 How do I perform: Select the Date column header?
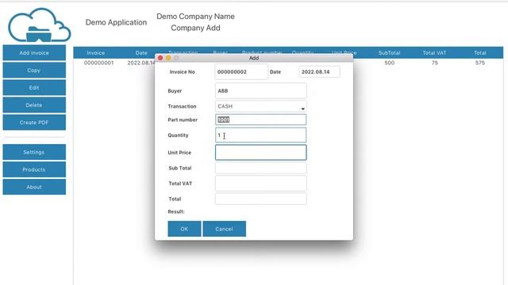tap(141, 53)
